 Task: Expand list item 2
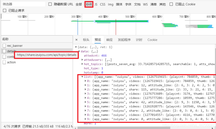point(85,89)
